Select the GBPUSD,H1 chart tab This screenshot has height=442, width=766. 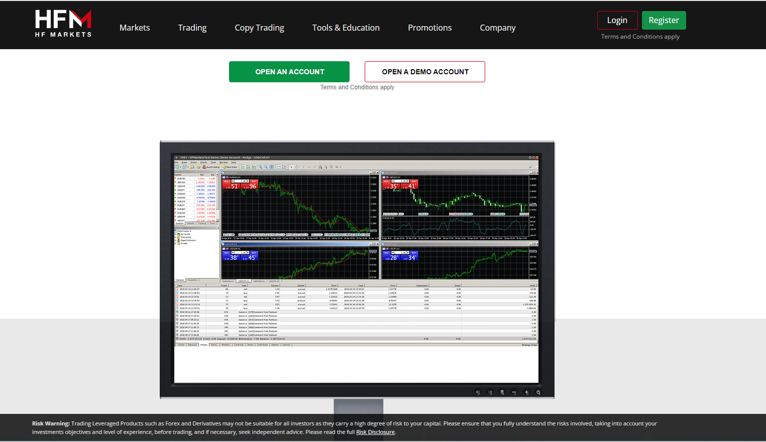coord(259,281)
